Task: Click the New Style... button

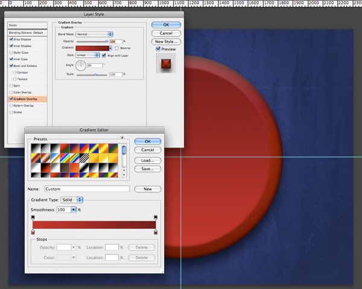Action: pos(166,41)
